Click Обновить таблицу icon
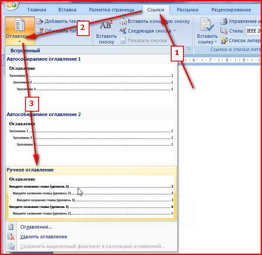The image size is (262, 255). click(40, 31)
